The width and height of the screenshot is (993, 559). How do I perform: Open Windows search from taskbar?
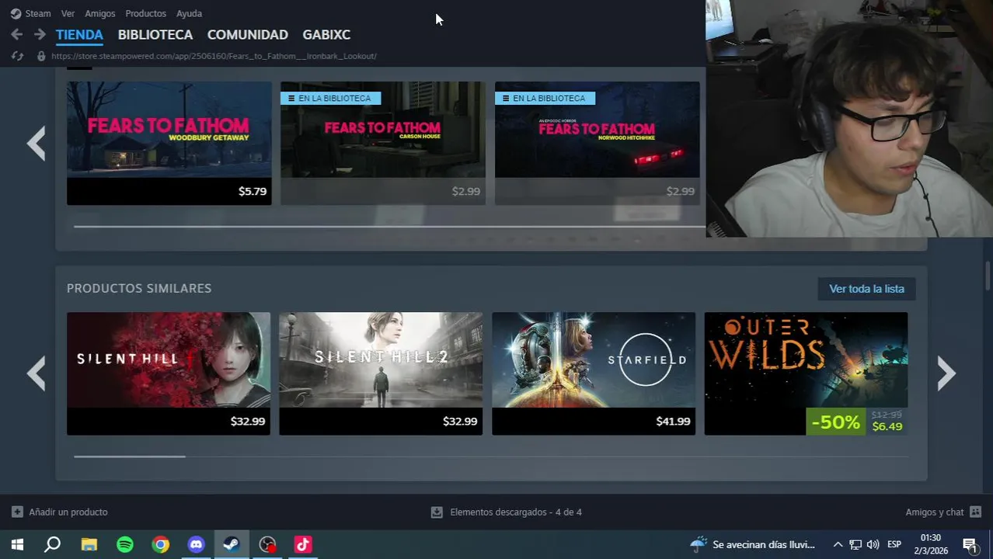53,544
